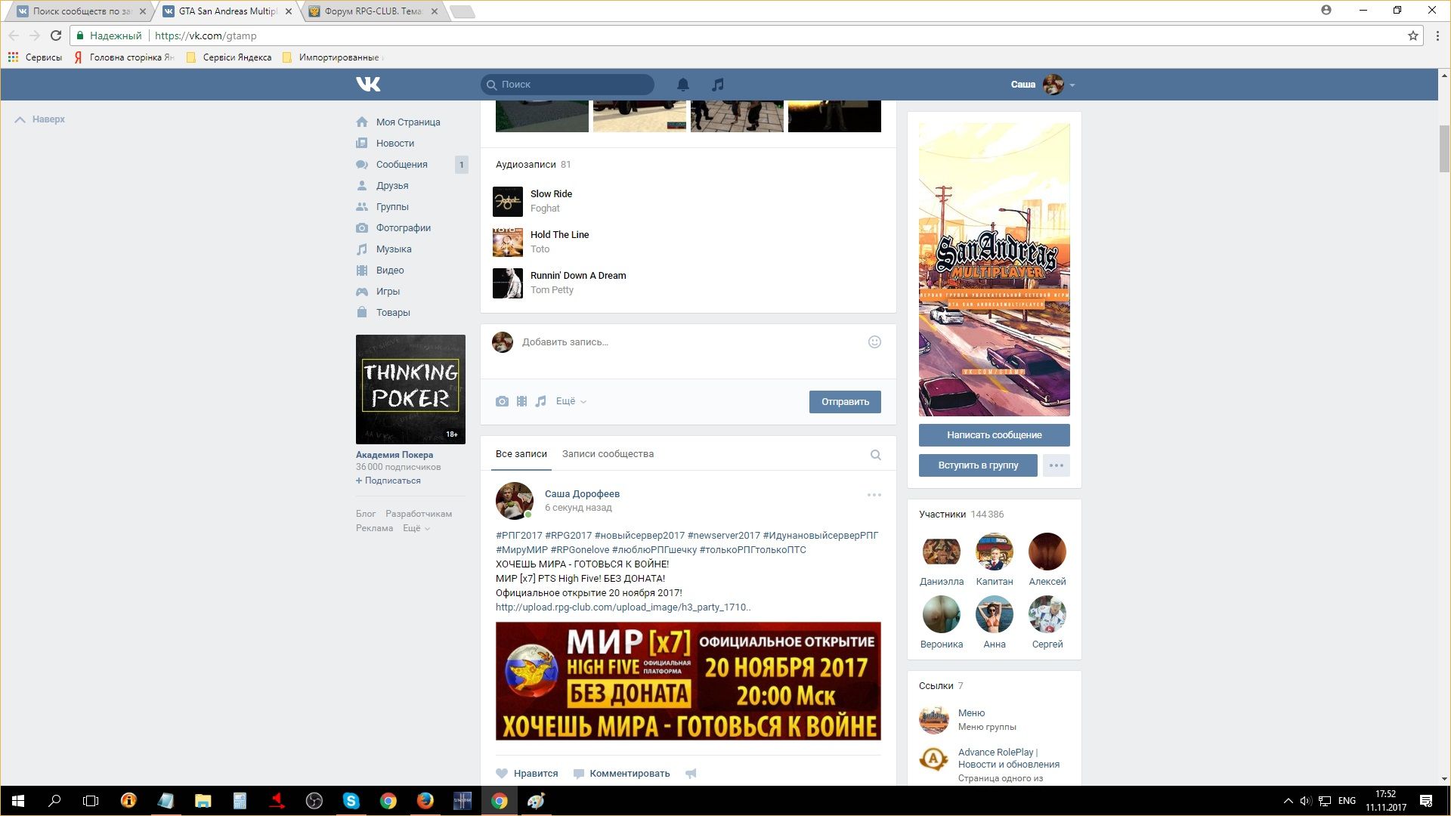Switch to Форум RPG-CLUB browser tab
This screenshot has height=816, width=1451.
point(374,11)
